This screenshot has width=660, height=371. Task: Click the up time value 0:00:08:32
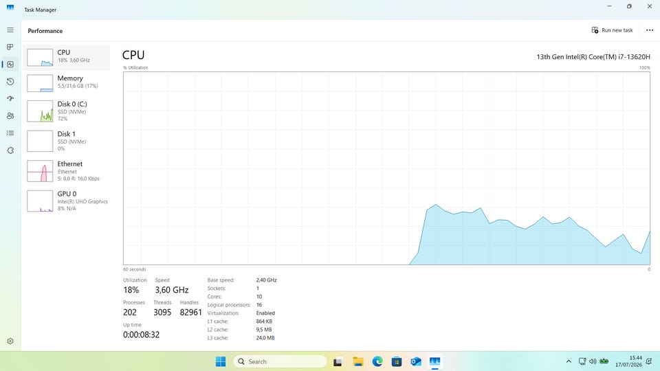click(x=141, y=335)
